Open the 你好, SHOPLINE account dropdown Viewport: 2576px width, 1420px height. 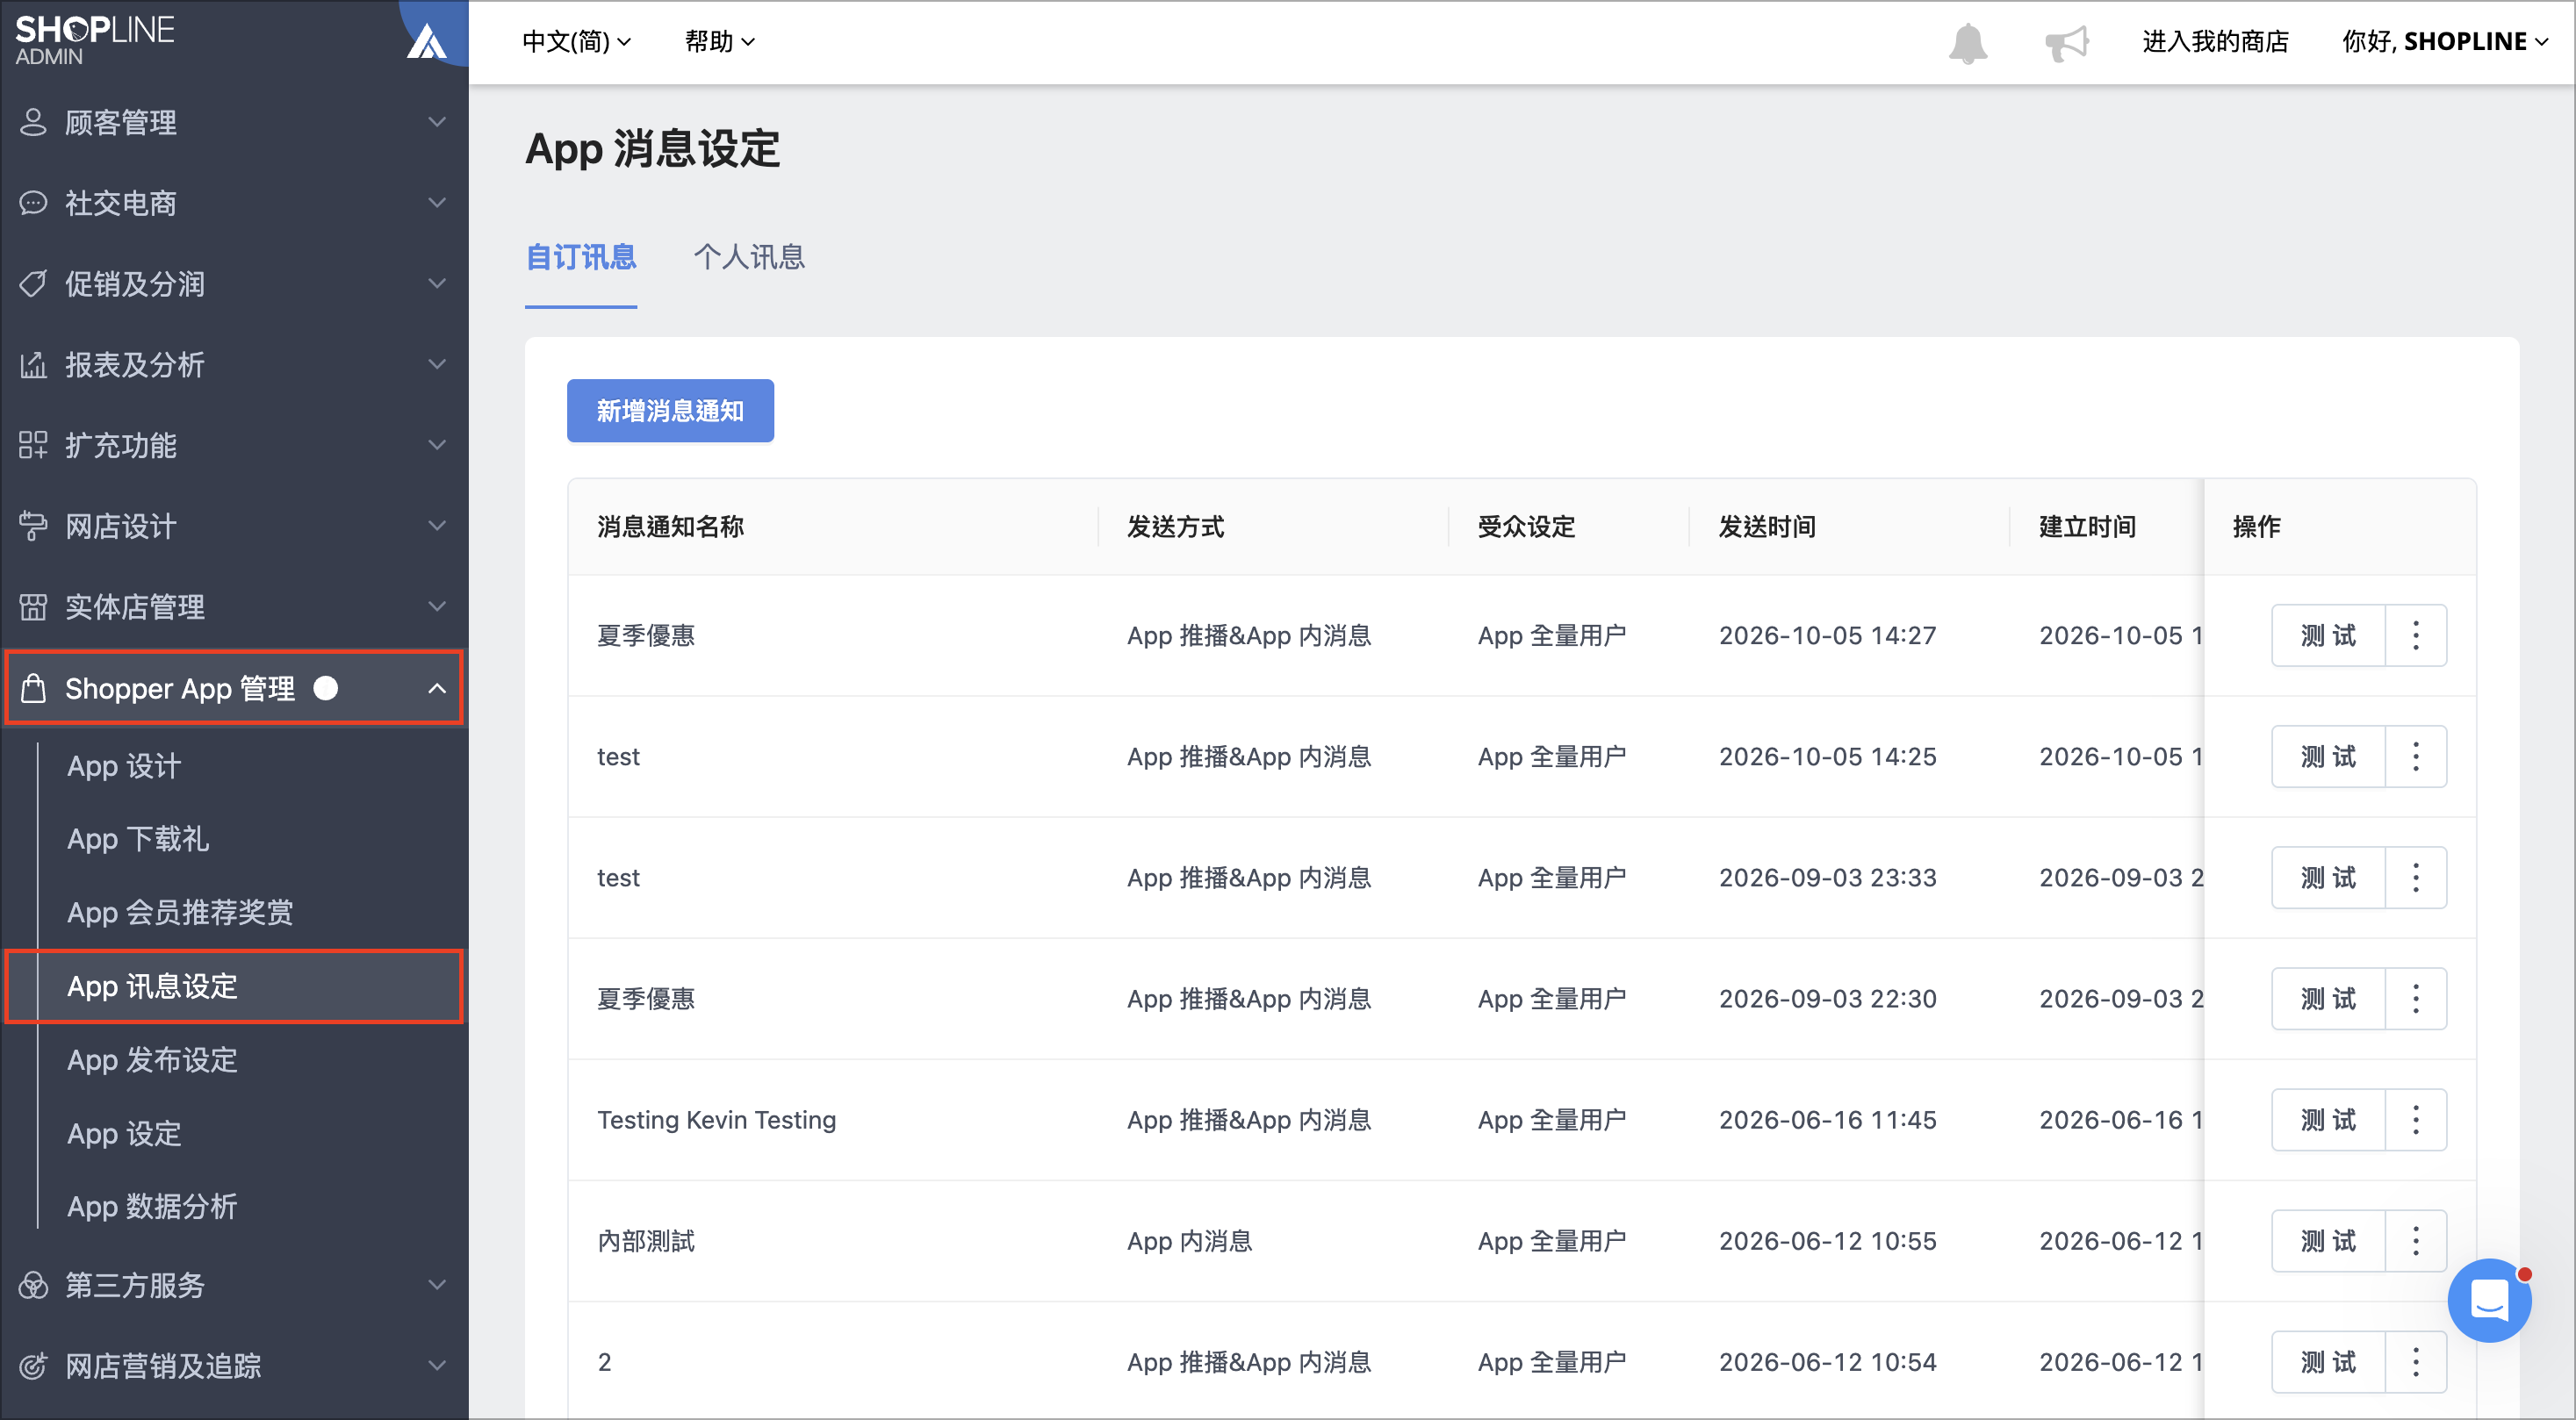click(x=2445, y=41)
